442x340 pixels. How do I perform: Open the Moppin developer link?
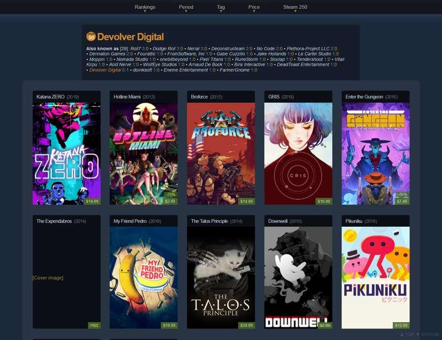[x=97, y=59]
